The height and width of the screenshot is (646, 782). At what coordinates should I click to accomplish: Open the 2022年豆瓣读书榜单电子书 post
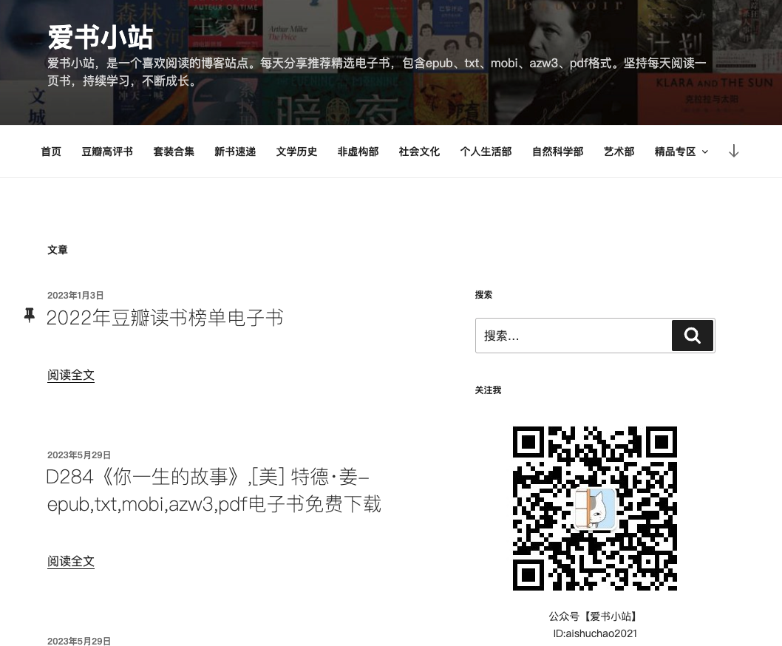pos(165,318)
